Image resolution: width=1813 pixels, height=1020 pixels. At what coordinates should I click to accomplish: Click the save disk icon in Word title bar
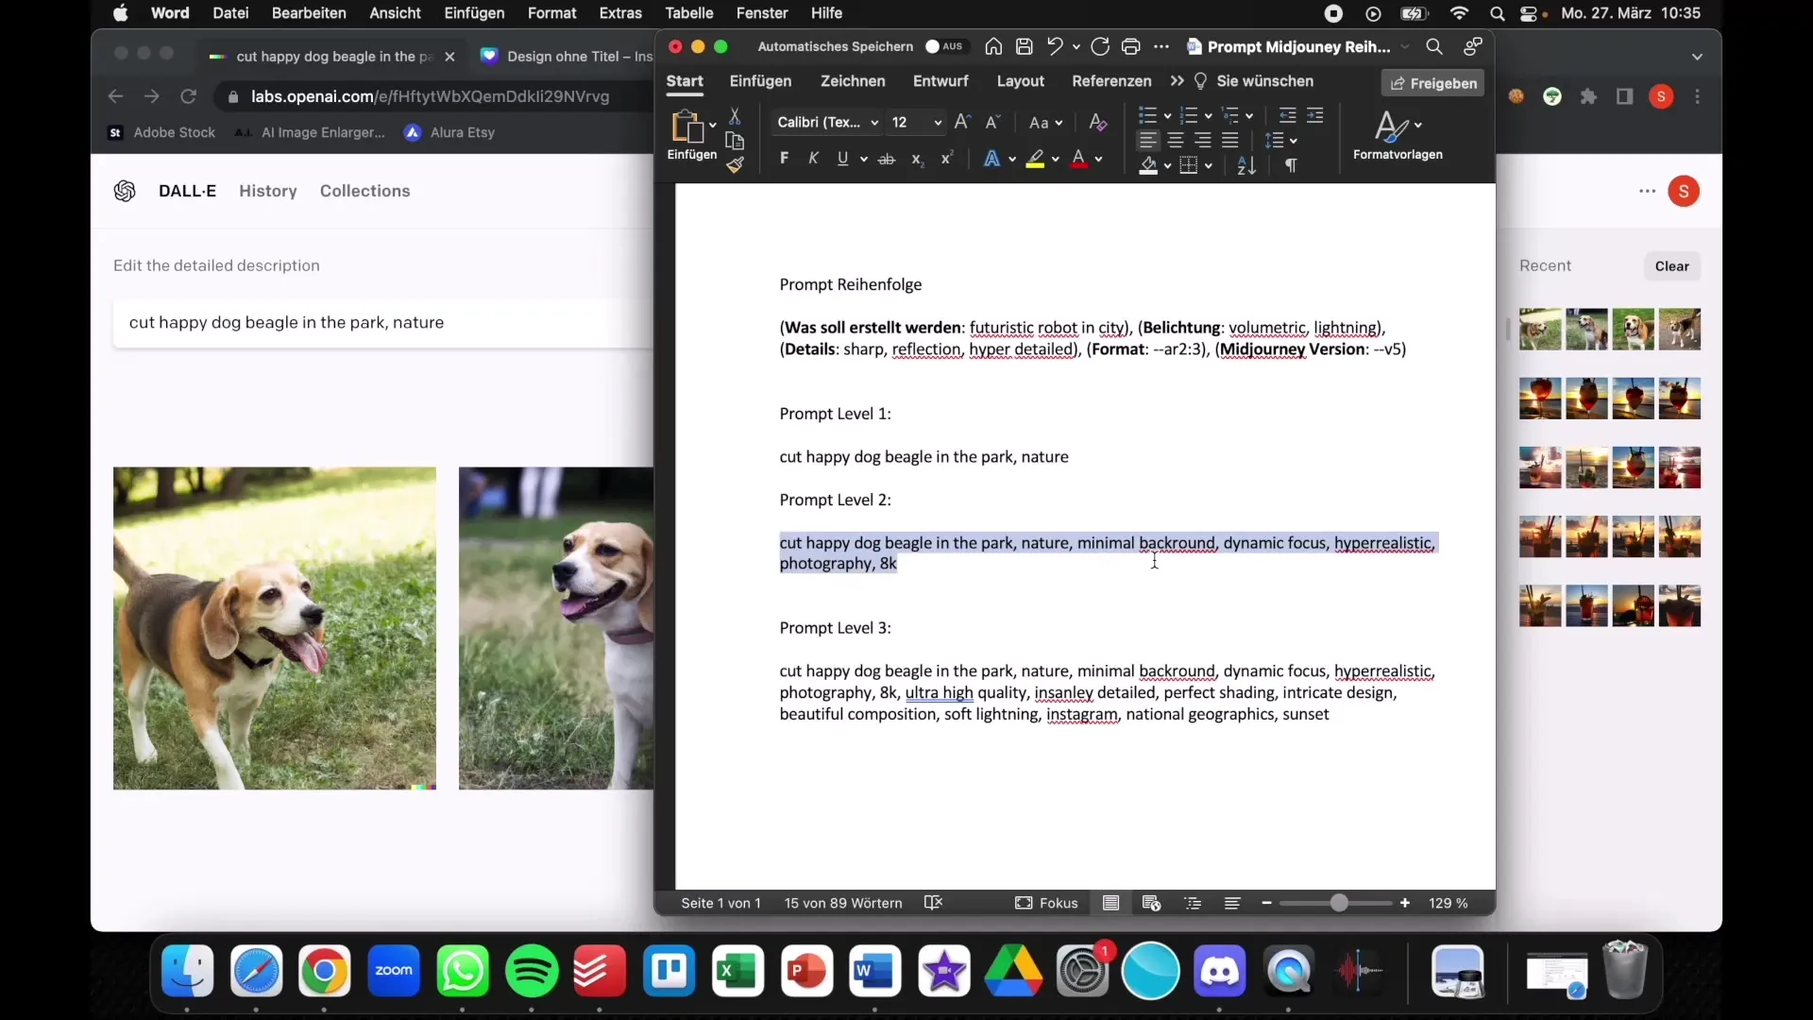pos(1025,46)
